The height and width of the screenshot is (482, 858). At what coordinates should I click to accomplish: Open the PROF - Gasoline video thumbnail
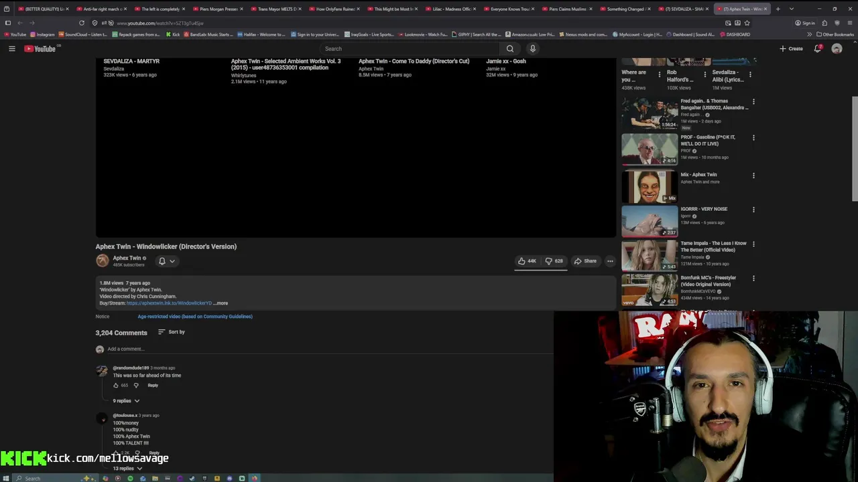coord(650,149)
